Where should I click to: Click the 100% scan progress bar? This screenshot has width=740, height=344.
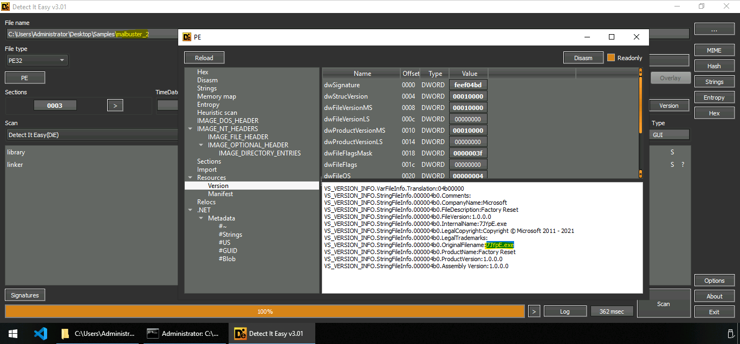pos(265,311)
